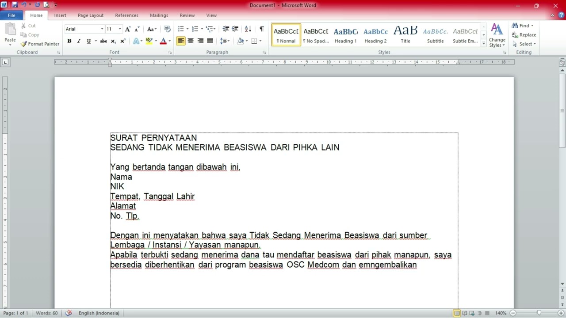
Task: Select the Normal style
Action: click(286, 35)
